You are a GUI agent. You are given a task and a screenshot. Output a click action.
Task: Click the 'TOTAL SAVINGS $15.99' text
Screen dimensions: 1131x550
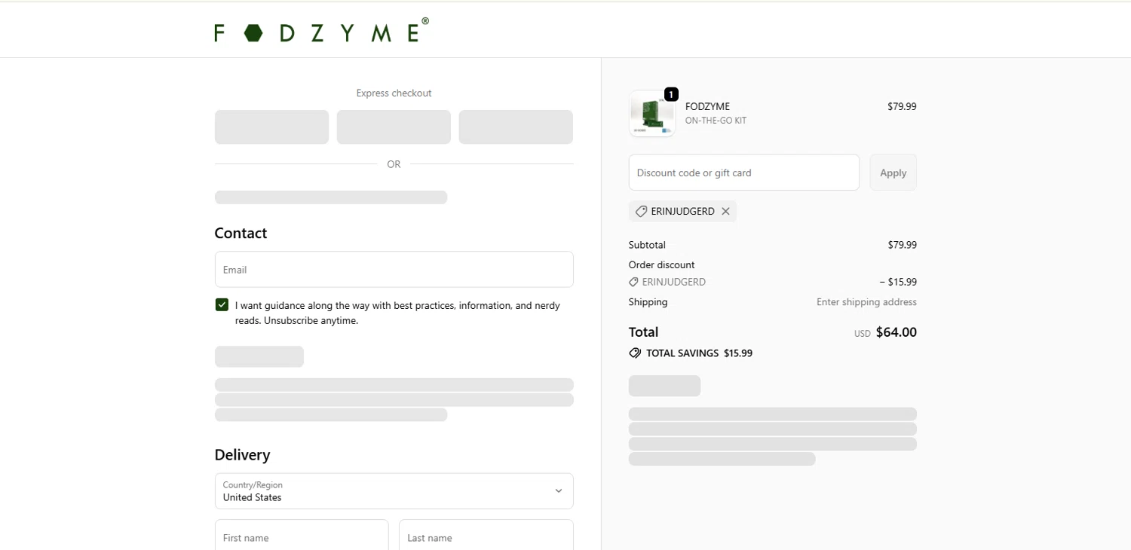tap(699, 353)
